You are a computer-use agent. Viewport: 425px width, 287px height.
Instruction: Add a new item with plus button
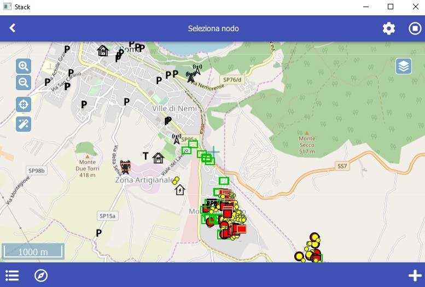(415, 276)
